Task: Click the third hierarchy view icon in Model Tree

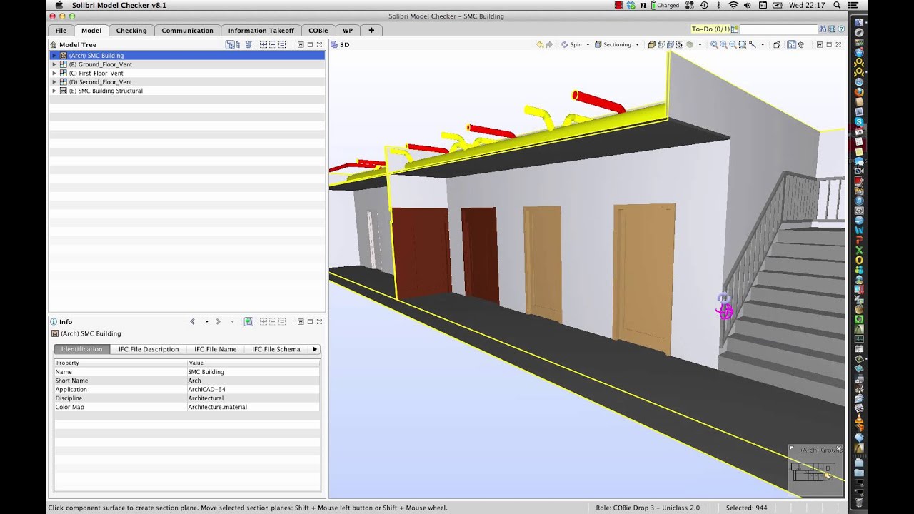Action: click(248, 44)
